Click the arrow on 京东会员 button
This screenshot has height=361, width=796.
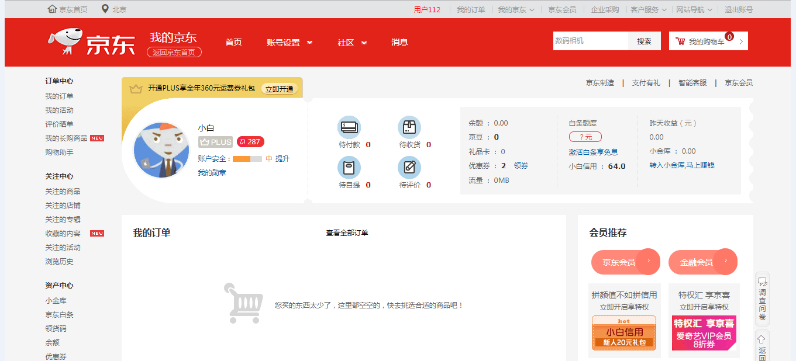(x=648, y=261)
